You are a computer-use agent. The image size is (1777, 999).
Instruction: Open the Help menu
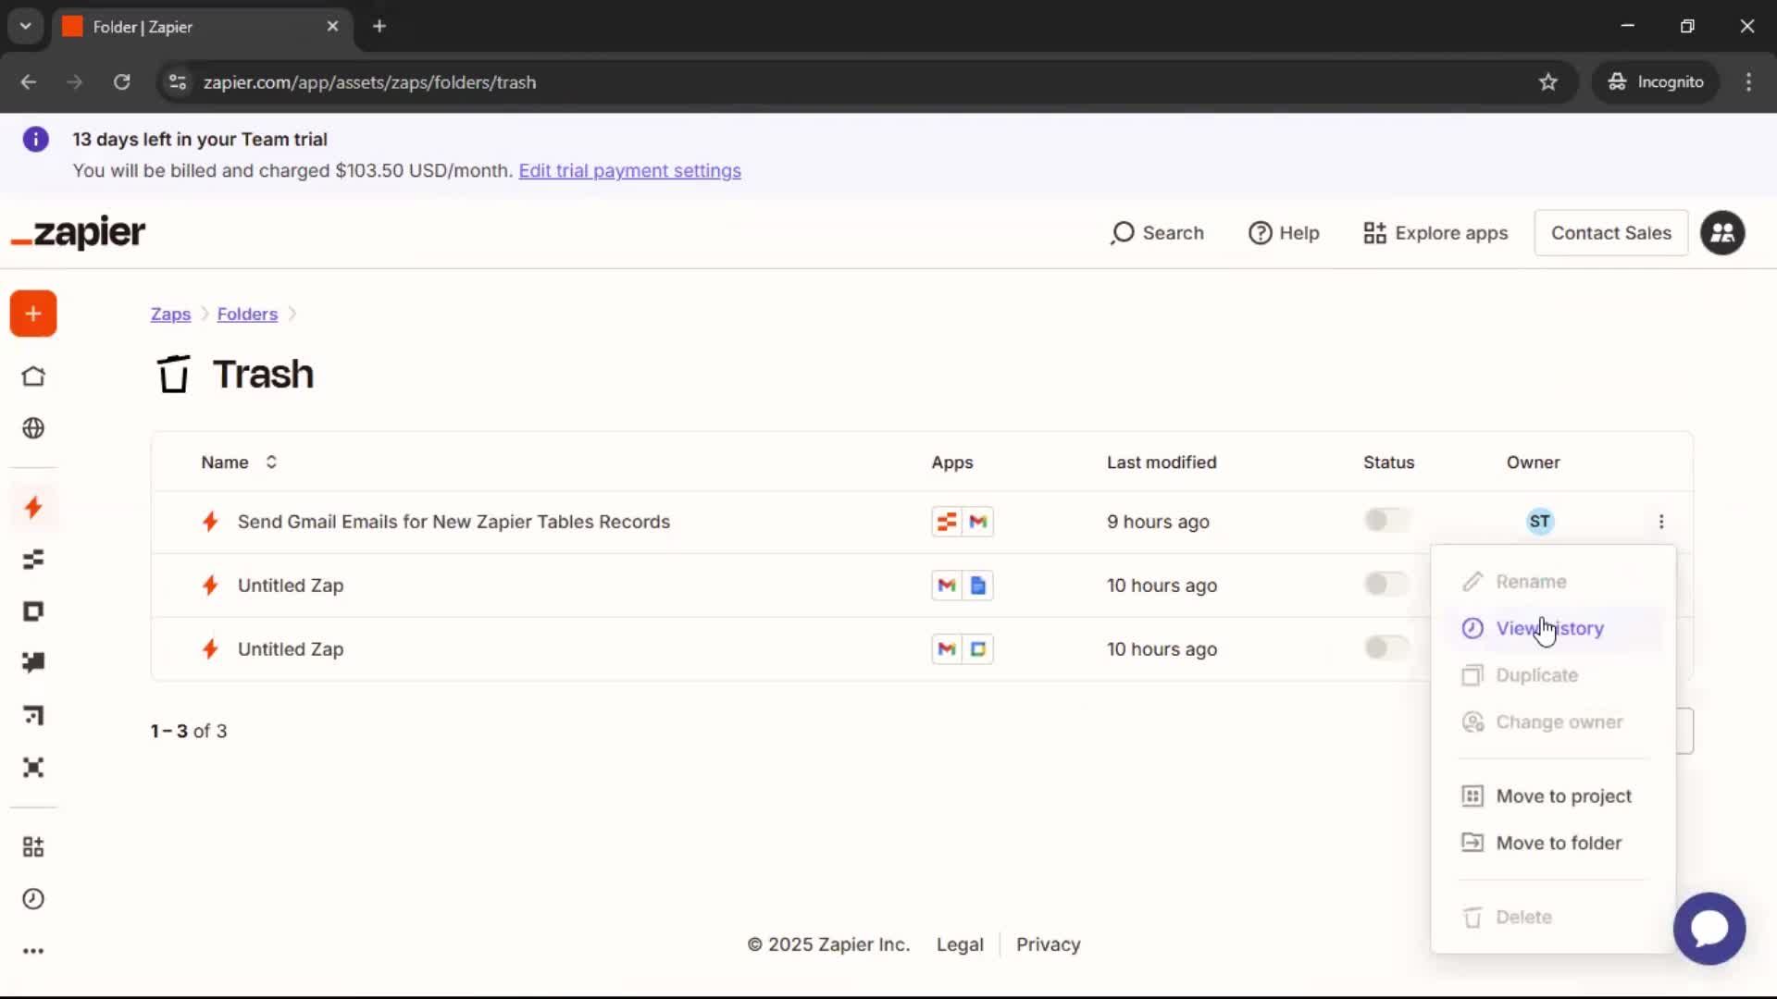click(1284, 233)
